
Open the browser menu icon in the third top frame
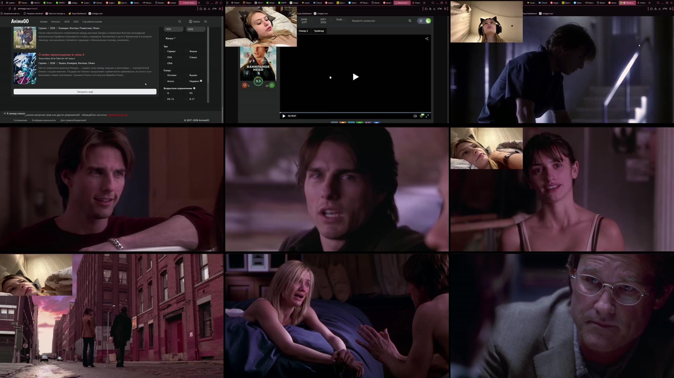click(670, 8)
